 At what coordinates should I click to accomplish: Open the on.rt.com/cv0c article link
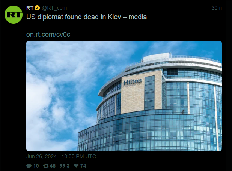pos(48,34)
